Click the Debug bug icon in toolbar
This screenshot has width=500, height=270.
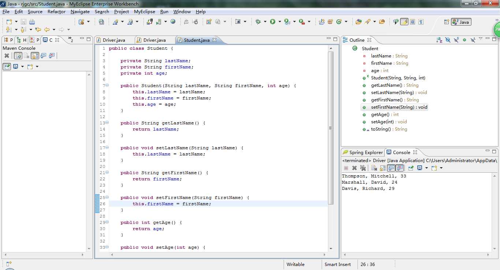click(x=258, y=22)
